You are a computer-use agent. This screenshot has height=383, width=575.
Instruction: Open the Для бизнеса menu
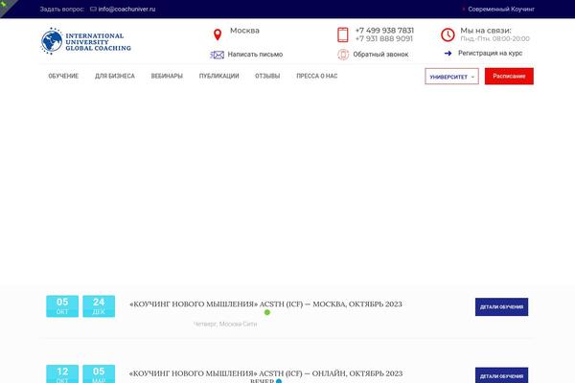(x=115, y=76)
